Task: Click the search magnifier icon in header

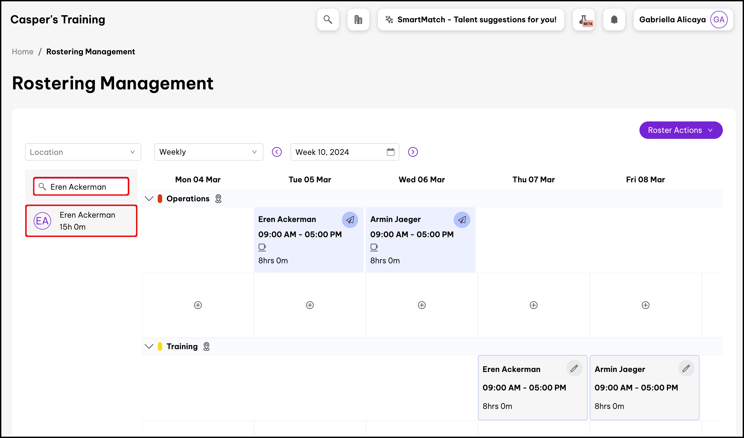Action: click(x=328, y=20)
